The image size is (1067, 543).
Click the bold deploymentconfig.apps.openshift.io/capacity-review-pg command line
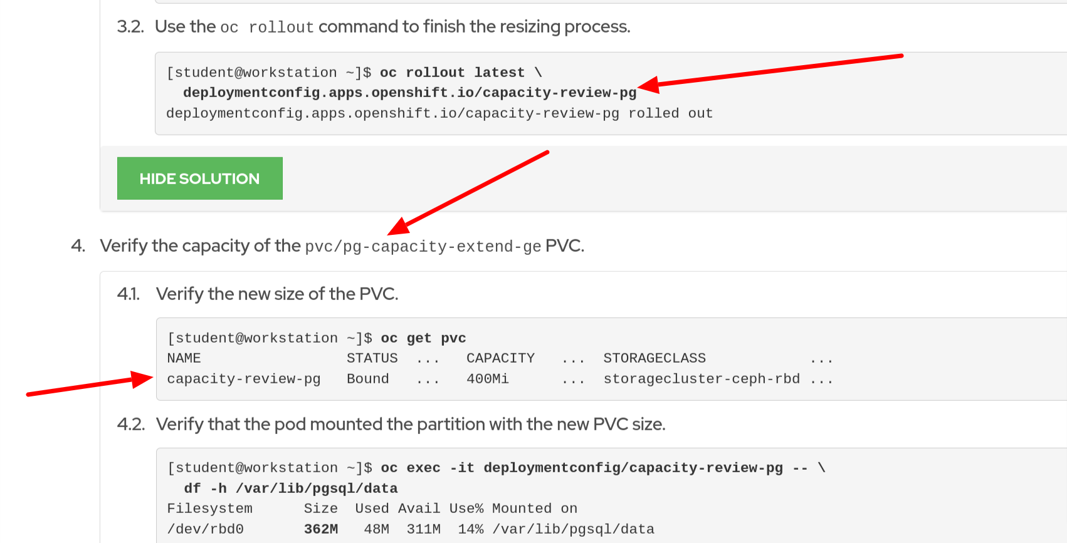pos(409,93)
